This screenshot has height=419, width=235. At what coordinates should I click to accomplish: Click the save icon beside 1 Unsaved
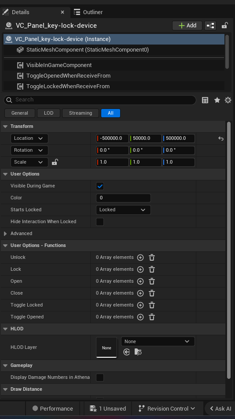pos(93,408)
